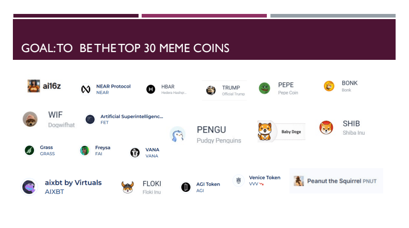The image size is (409, 228).
Task: Click the Pudgy Penguins PENGU icon
Action: [178, 134]
